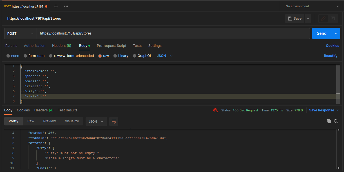
Task: Click the edit pencil icon
Action: (x=323, y=19)
